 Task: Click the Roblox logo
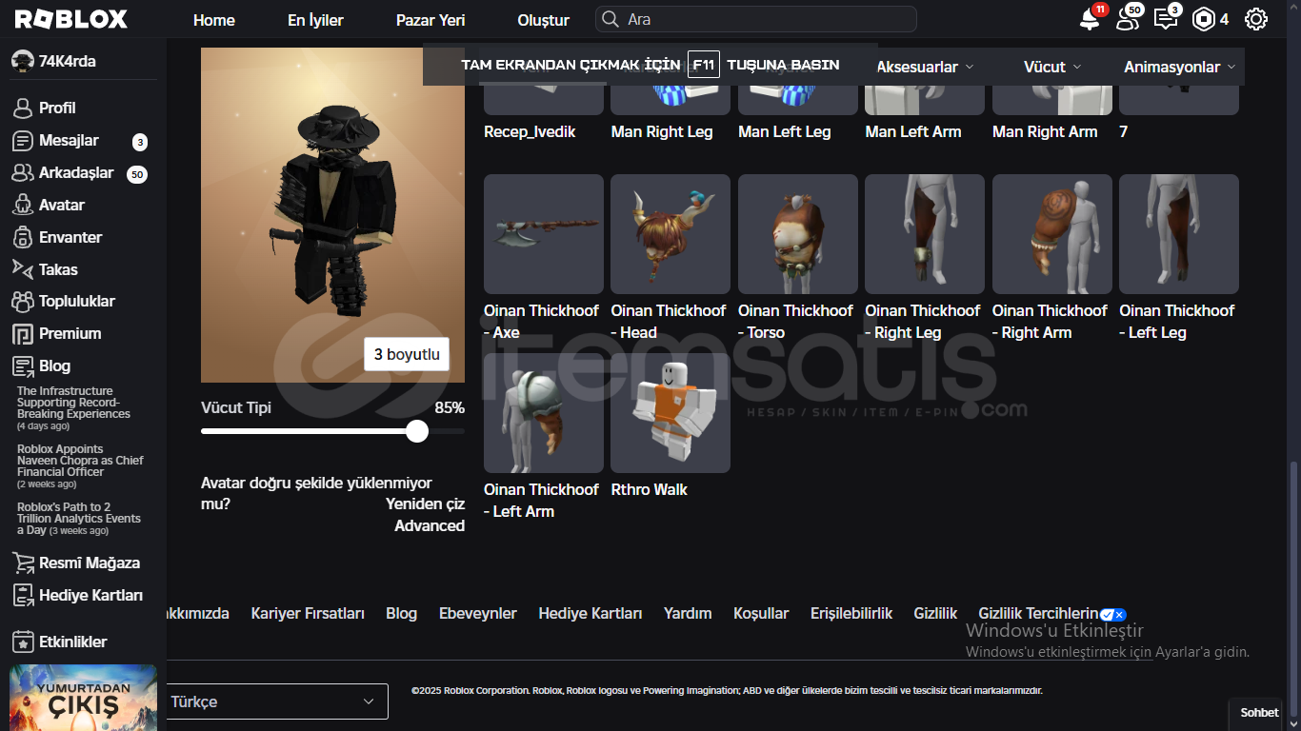pyautogui.click(x=70, y=19)
